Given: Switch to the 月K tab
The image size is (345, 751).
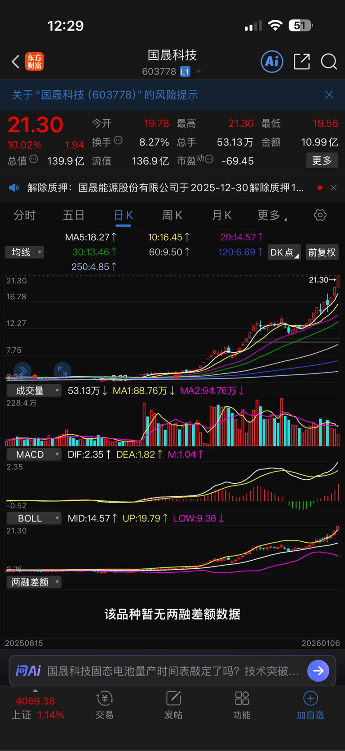Looking at the screenshot, I should (221, 216).
